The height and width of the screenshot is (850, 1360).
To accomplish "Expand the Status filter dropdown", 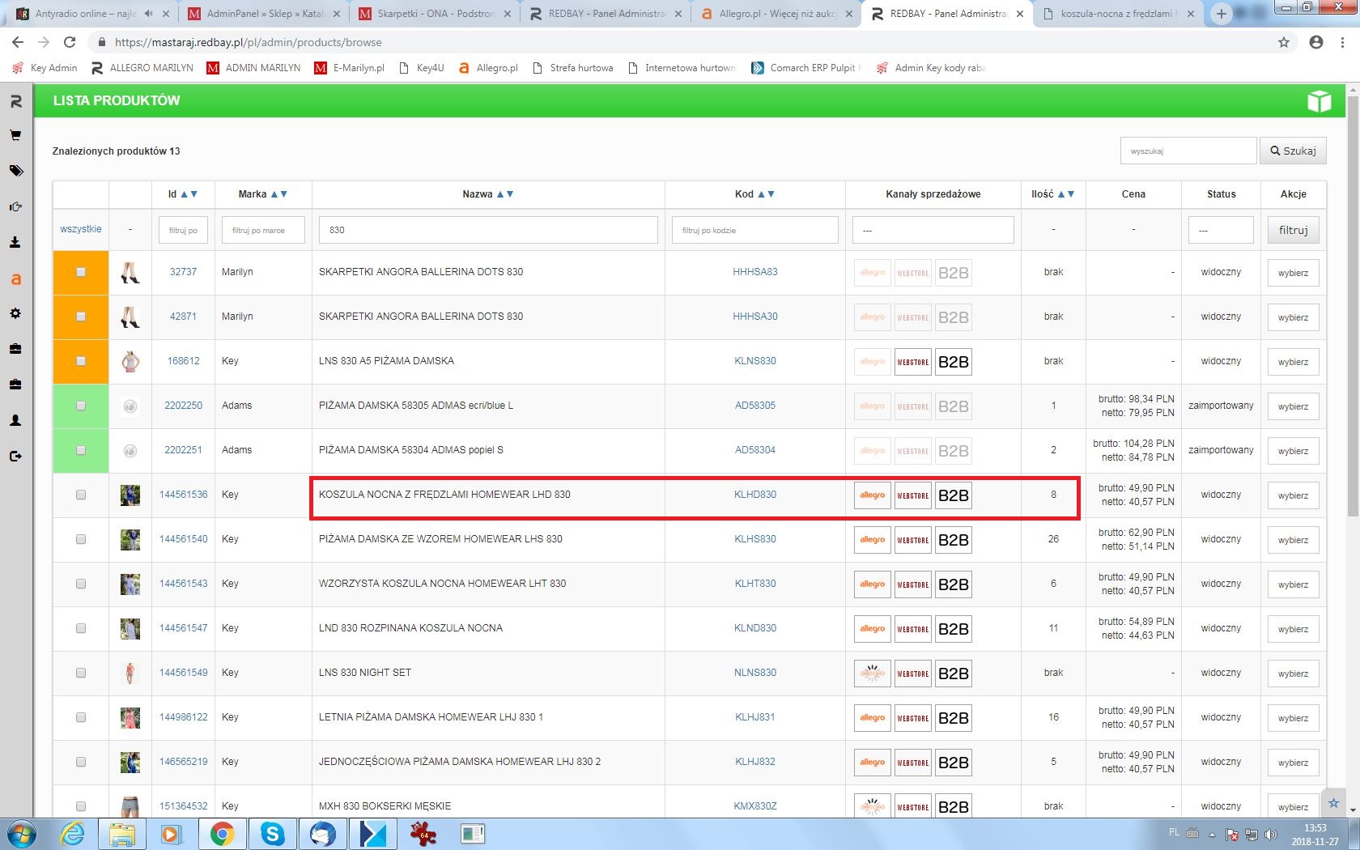I will tap(1220, 230).
